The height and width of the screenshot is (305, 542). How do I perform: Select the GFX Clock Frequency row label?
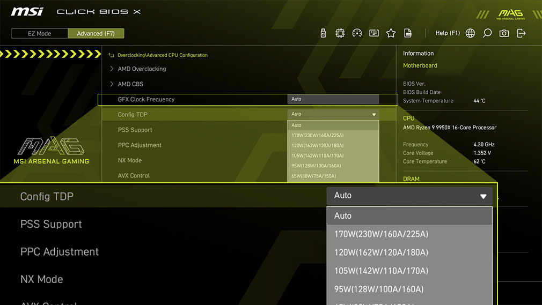146,100
